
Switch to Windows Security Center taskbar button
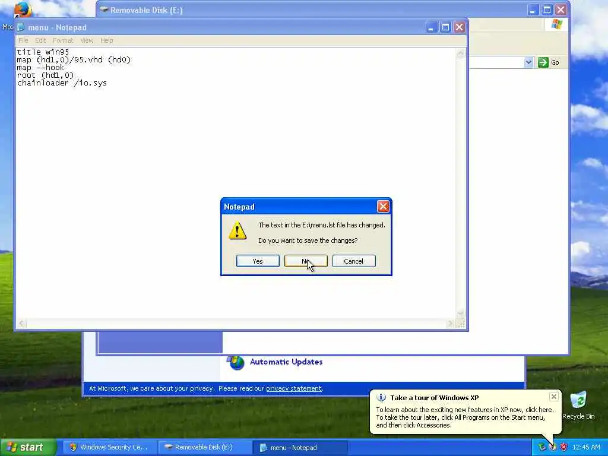click(109, 447)
